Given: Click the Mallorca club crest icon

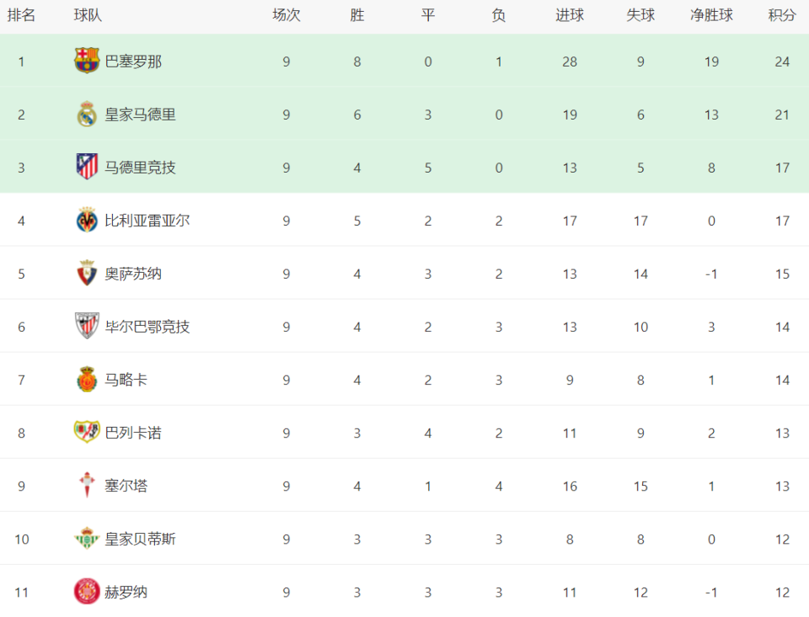Looking at the screenshot, I should point(87,380).
